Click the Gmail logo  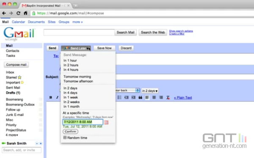[x=19, y=34]
